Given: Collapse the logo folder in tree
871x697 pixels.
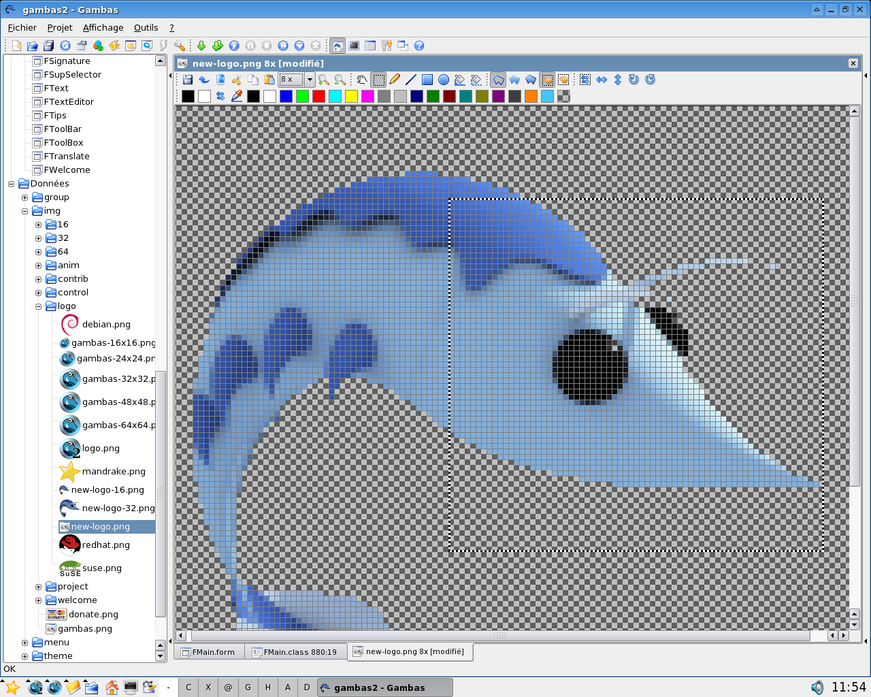Looking at the screenshot, I should pyautogui.click(x=39, y=306).
